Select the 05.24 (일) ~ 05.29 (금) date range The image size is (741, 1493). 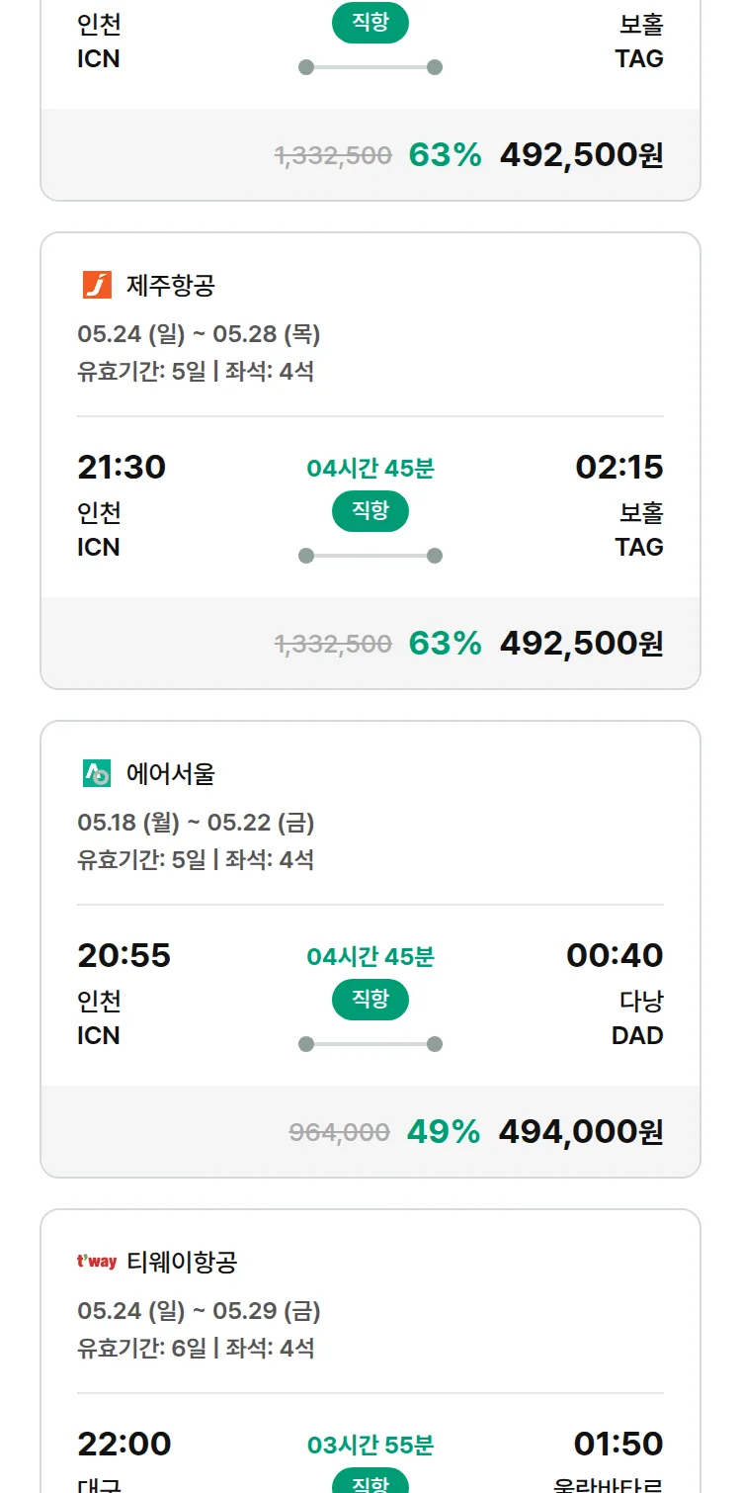point(199,1311)
